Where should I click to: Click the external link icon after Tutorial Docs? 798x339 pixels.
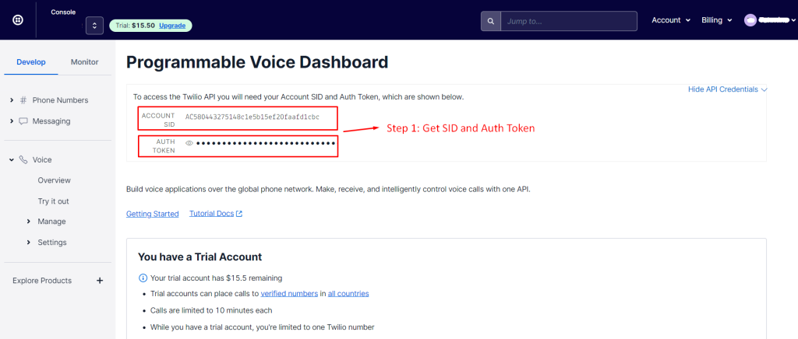[238, 214]
